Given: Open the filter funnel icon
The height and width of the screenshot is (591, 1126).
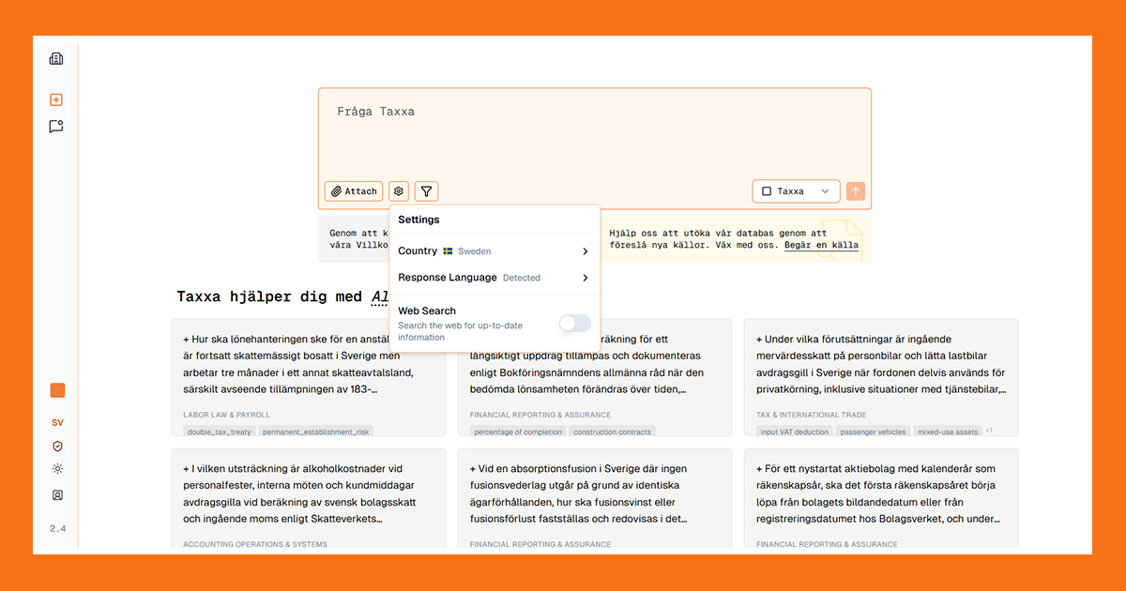Looking at the screenshot, I should 426,191.
